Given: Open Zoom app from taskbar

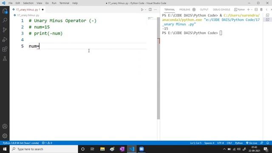Looking at the screenshot, I should coord(142,149).
